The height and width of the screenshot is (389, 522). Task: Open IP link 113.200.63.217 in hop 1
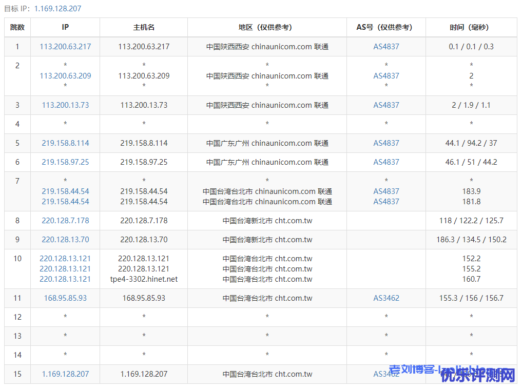[65, 47]
